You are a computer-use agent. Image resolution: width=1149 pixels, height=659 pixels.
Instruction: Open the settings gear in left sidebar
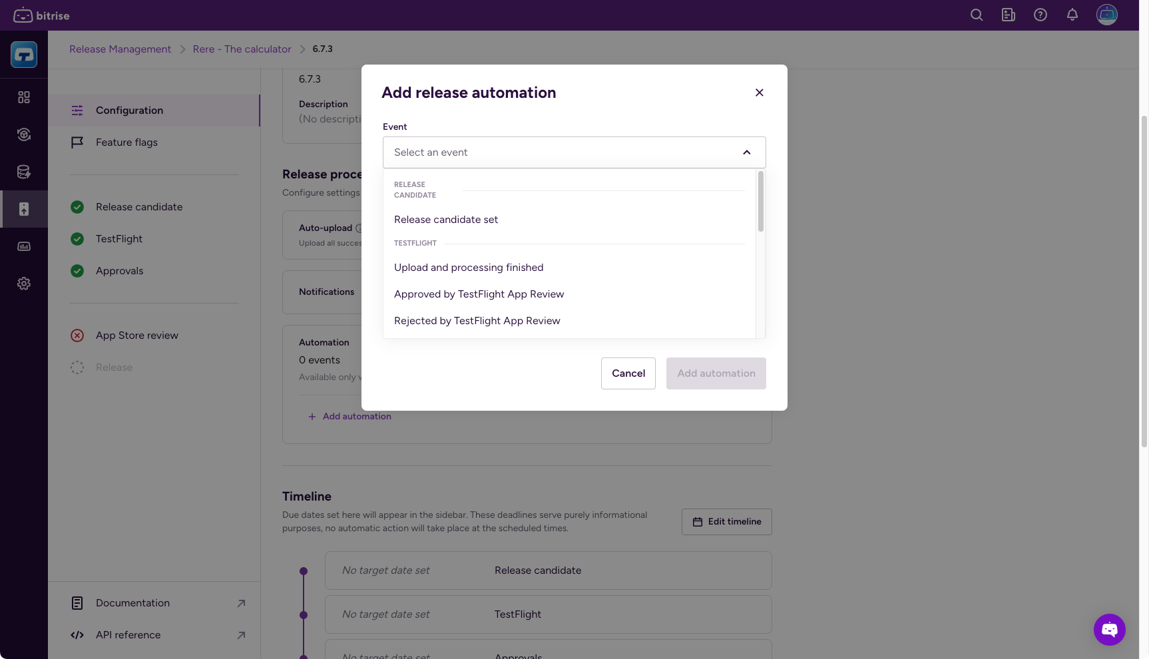[24, 284]
